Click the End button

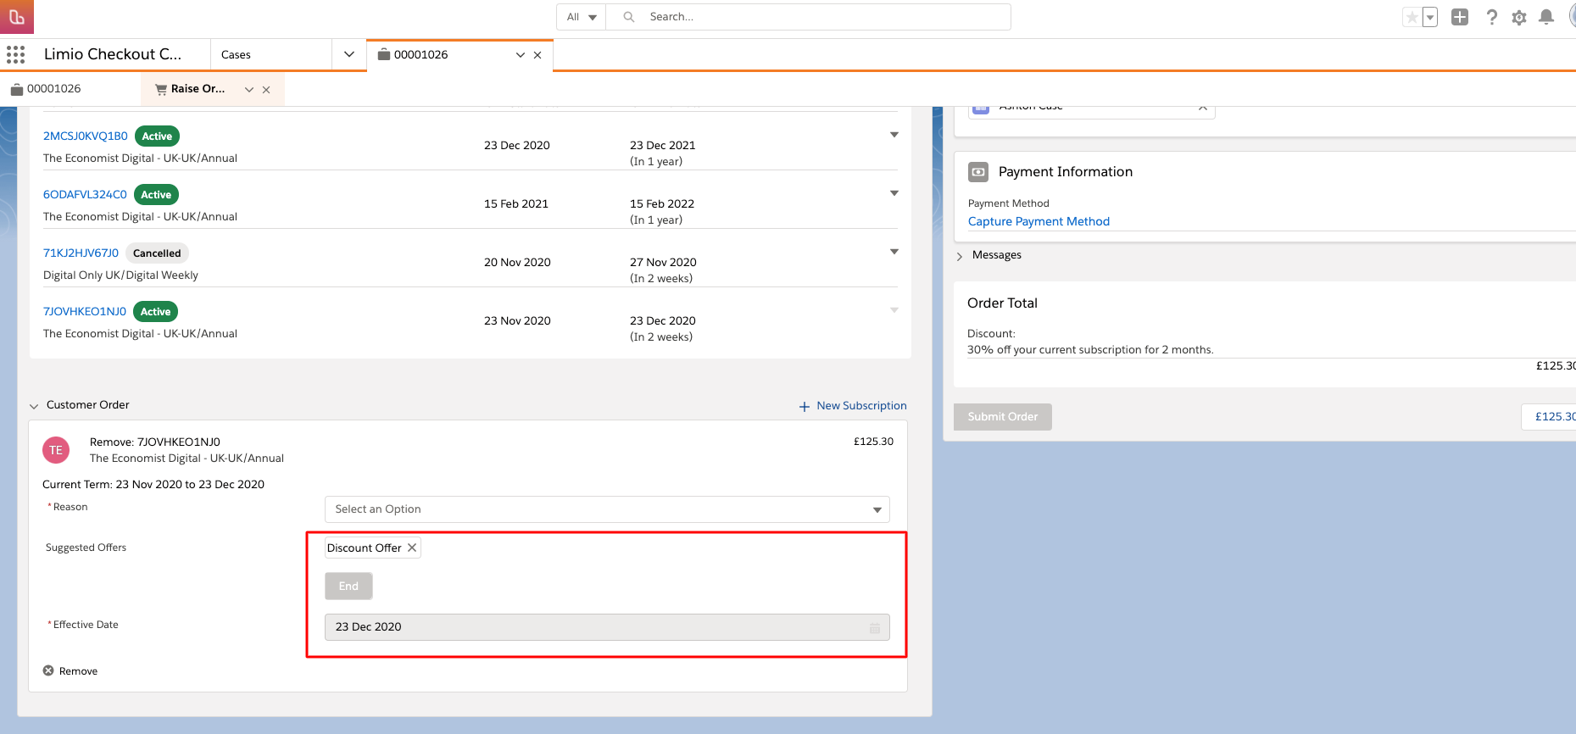click(348, 586)
